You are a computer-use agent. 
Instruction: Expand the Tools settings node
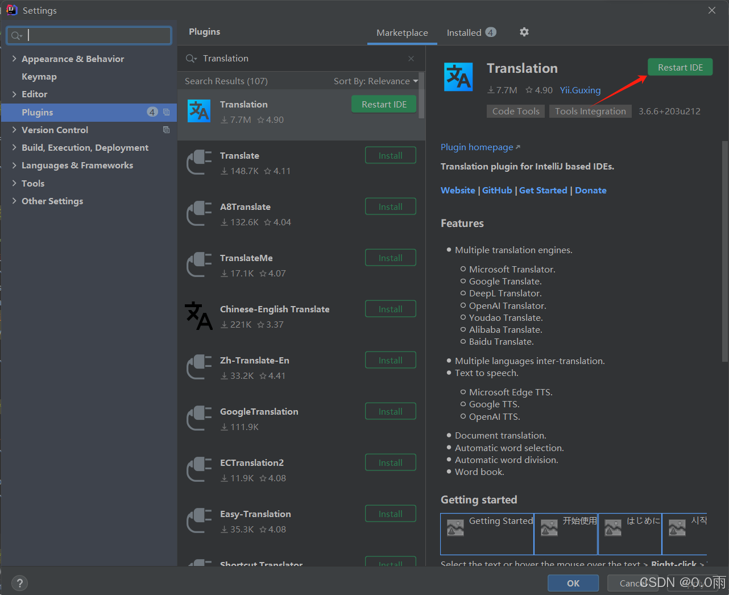[x=14, y=183]
